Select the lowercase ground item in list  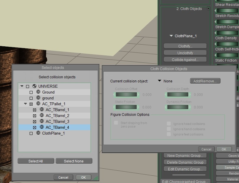tap(48, 98)
